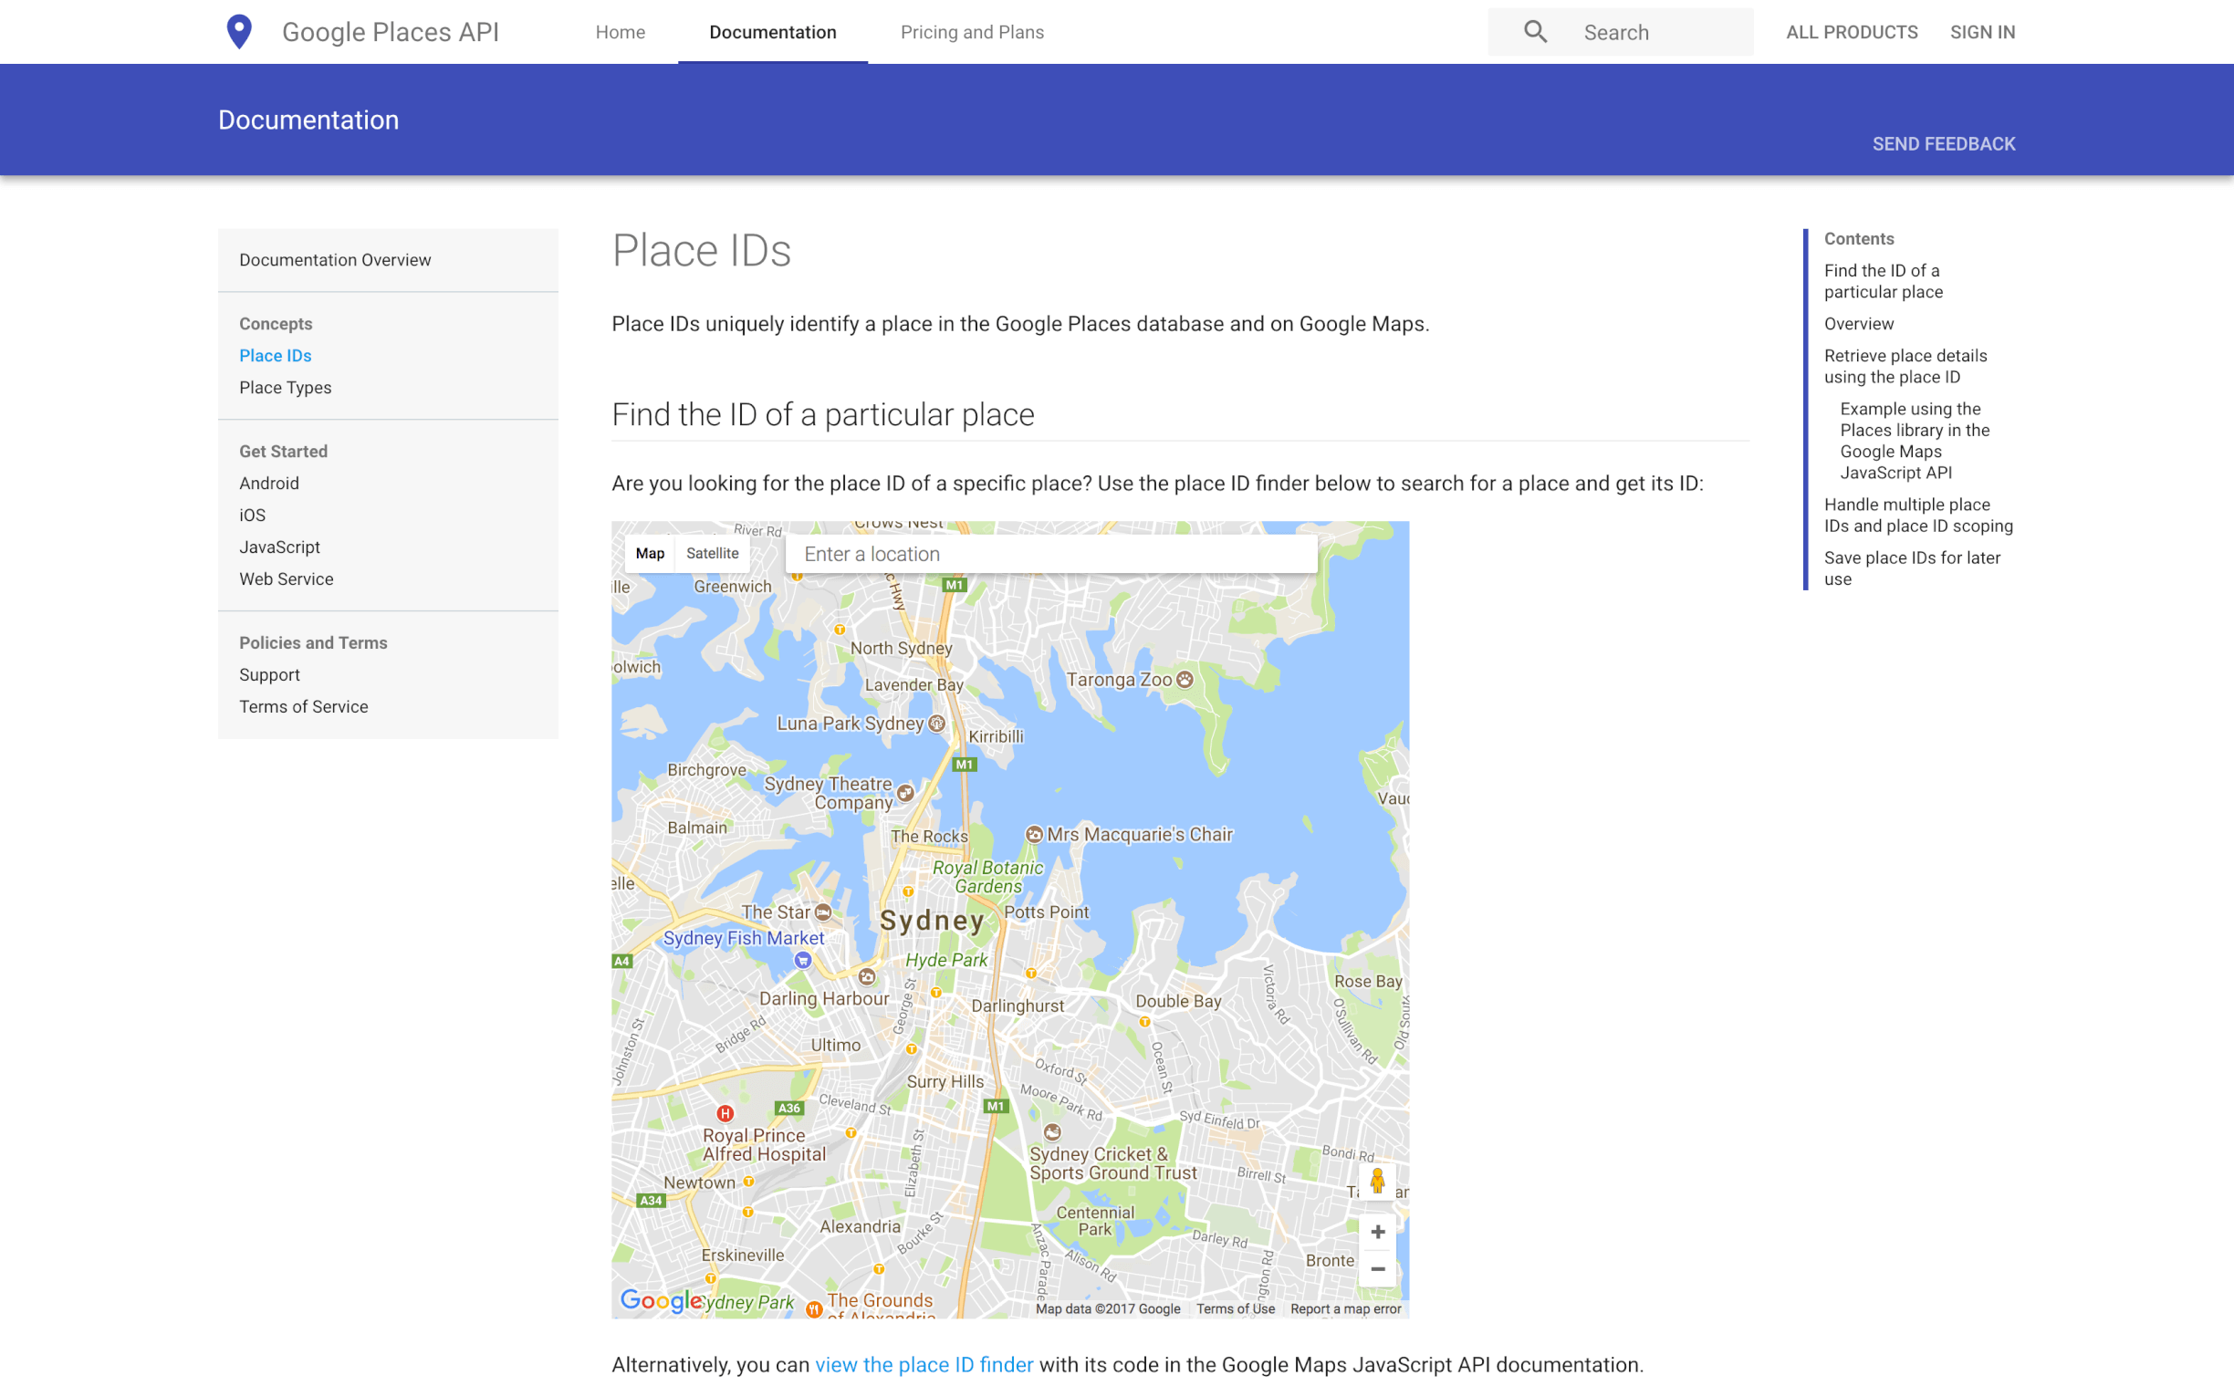Zoom in the map with plus button
The image size is (2234, 1396).
[1377, 1232]
